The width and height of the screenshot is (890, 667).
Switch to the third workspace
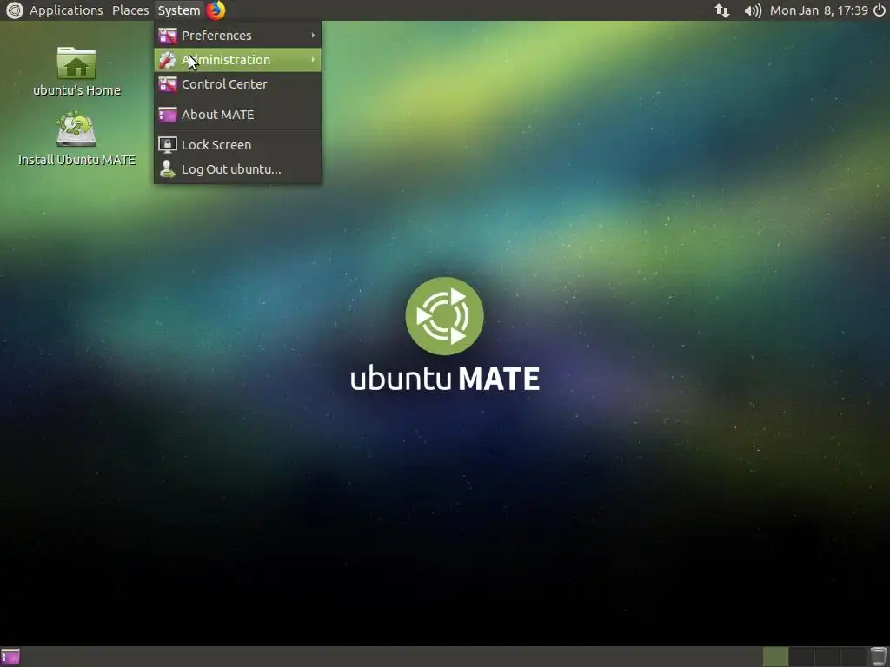tap(827, 657)
